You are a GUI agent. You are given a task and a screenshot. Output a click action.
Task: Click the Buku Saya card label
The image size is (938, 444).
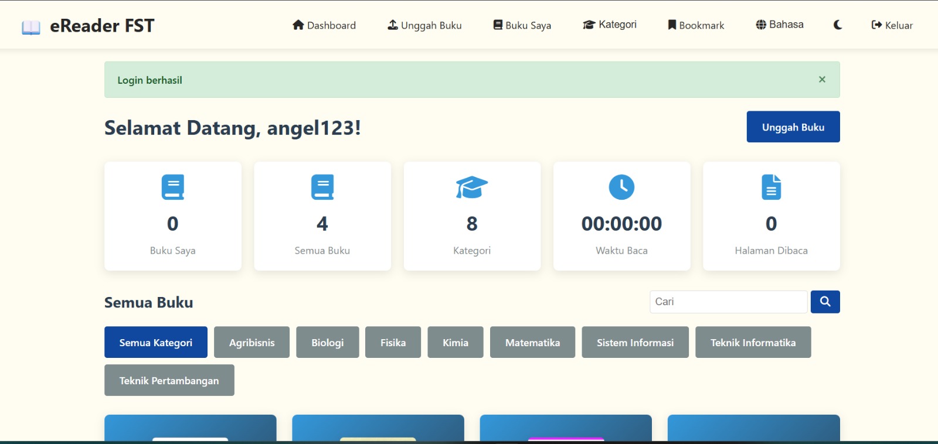173,250
